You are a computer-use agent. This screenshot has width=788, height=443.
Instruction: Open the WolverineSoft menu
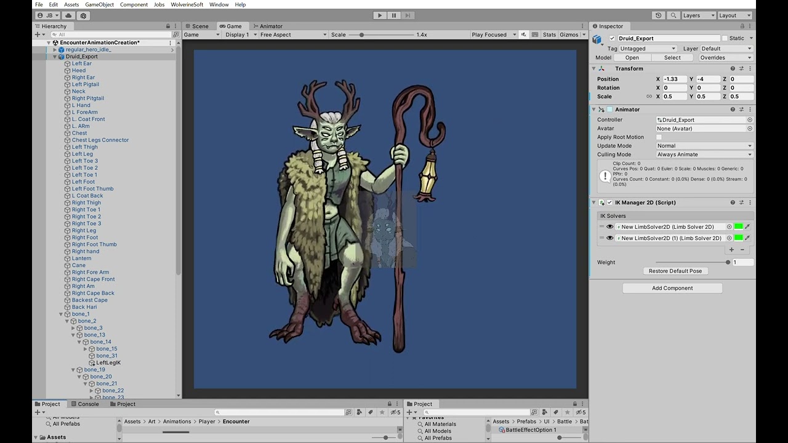tap(187, 4)
